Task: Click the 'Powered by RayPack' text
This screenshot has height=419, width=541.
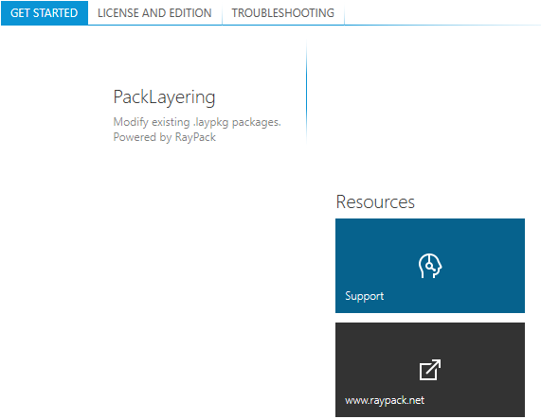Action: click(x=165, y=137)
